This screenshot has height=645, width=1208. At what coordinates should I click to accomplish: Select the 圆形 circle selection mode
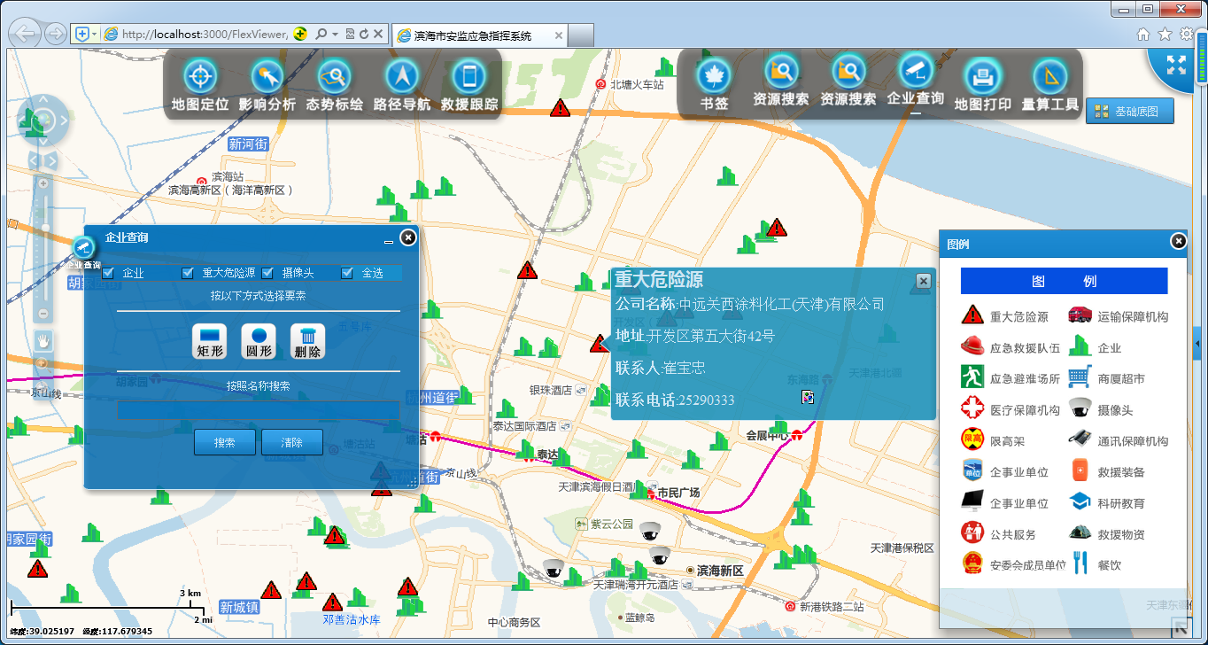coord(259,338)
